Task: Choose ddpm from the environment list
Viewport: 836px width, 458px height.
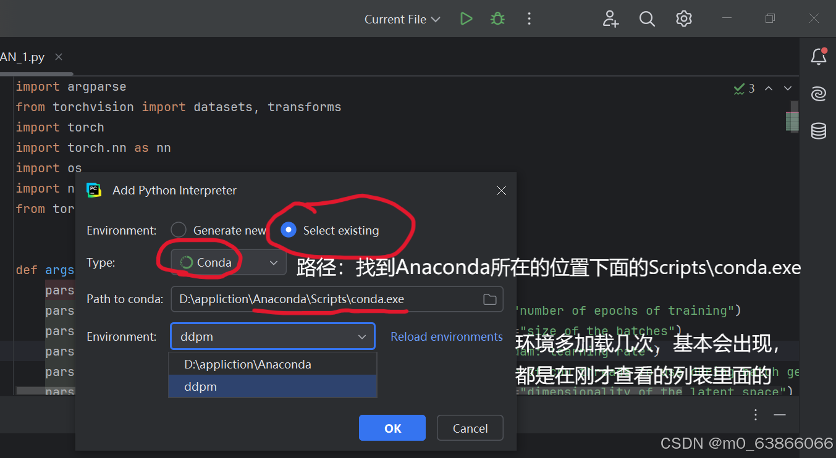Action: click(272, 387)
